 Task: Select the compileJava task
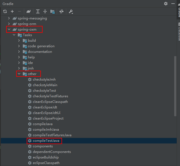pyautogui.click(x=43, y=124)
